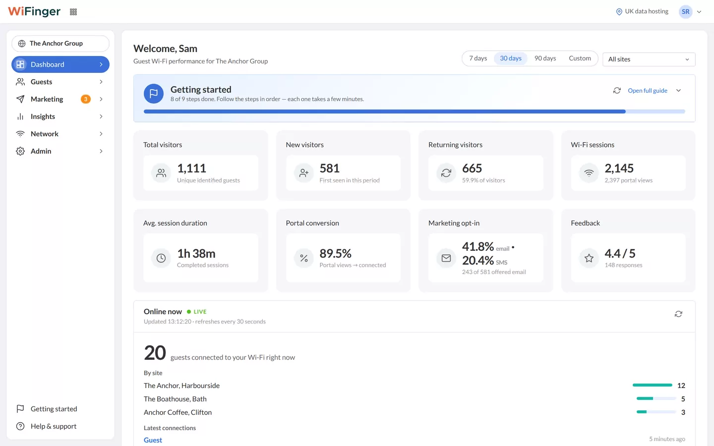
Task: Open the All sites dropdown
Action: click(x=649, y=59)
